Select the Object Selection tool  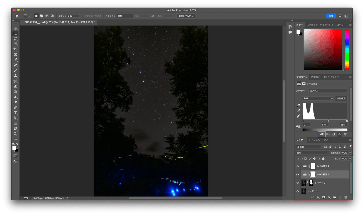(x=15, y=44)
